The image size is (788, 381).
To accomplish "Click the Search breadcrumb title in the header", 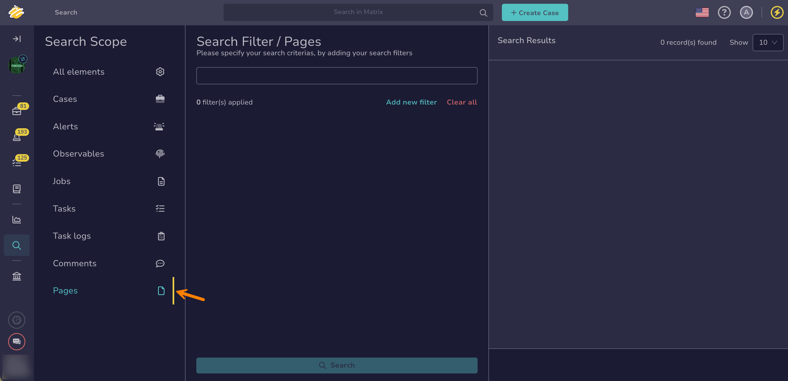I will click(x=66, y=12).
